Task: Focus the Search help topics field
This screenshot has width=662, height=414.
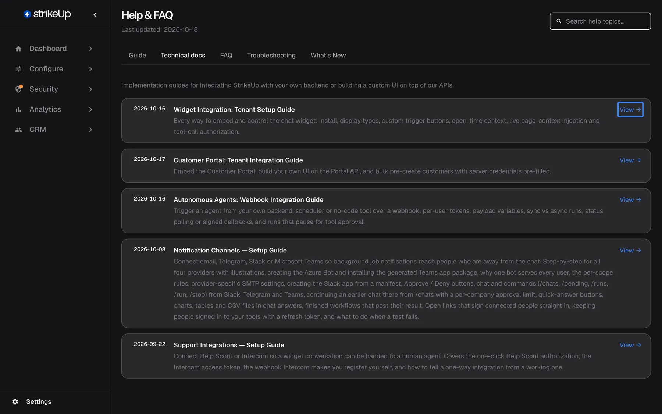Action: [600, 21]
